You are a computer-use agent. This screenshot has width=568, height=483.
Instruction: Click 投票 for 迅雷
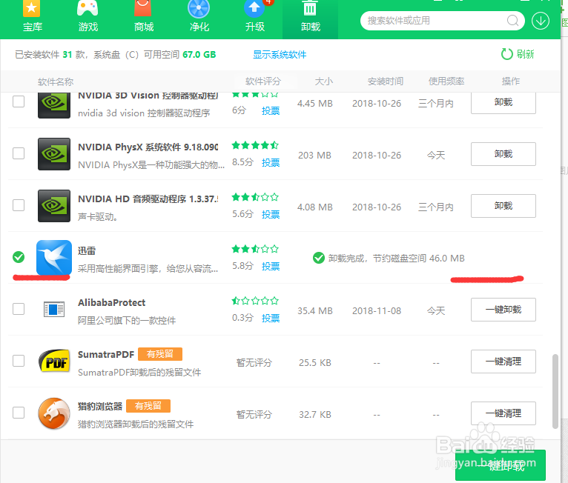(271, 266)
